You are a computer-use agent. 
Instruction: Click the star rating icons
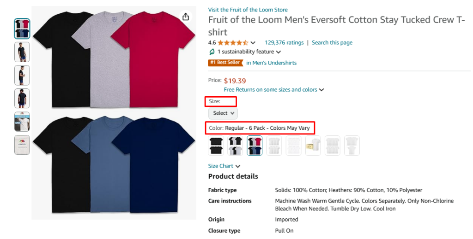point(233,43)
